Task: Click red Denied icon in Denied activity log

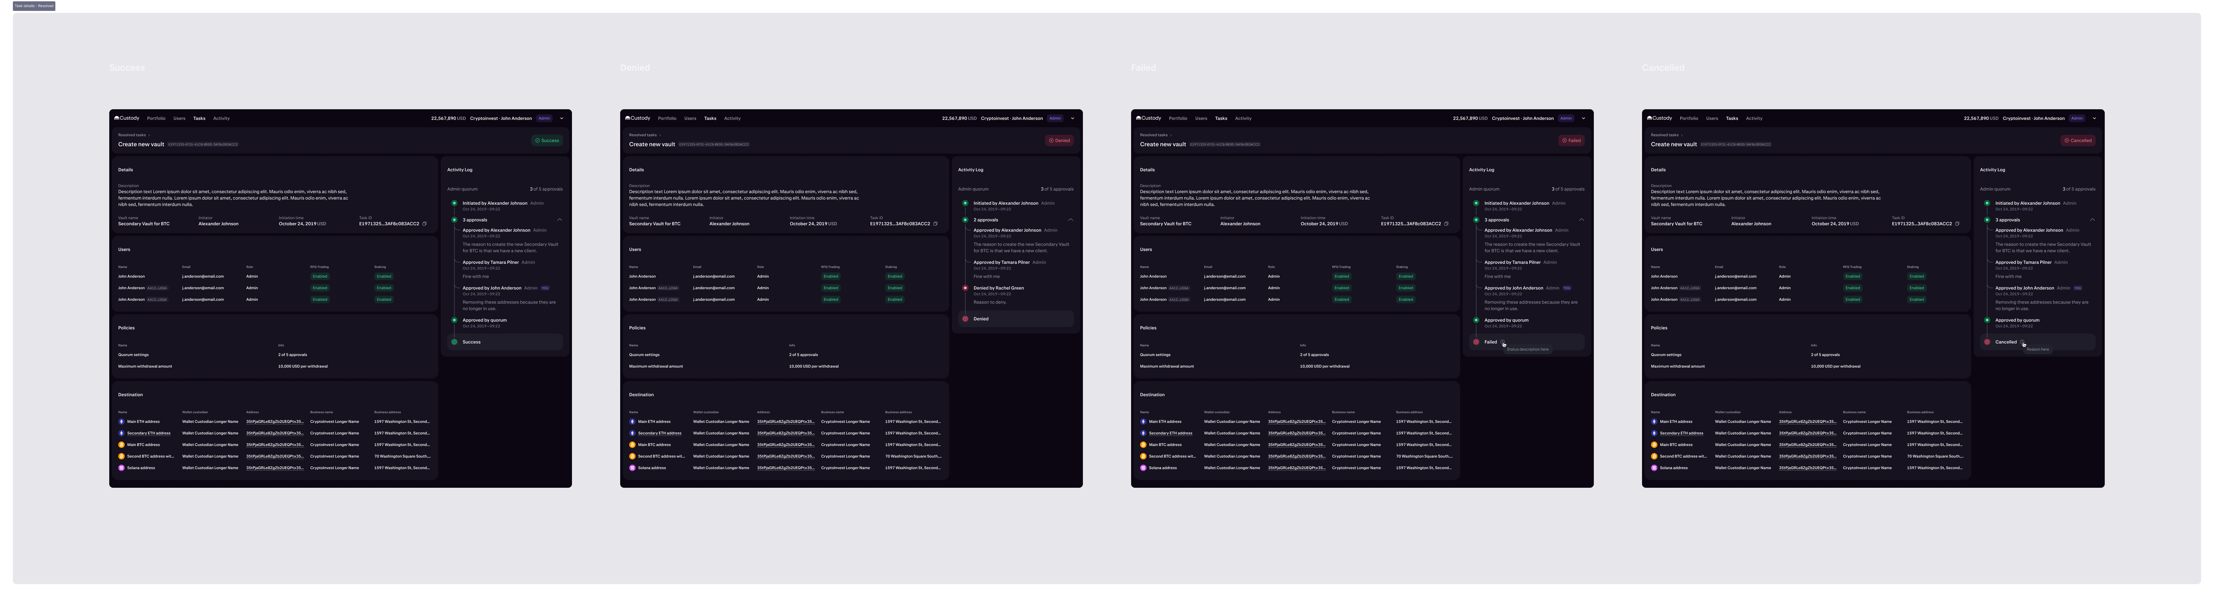Action: (x=965, y=319)
